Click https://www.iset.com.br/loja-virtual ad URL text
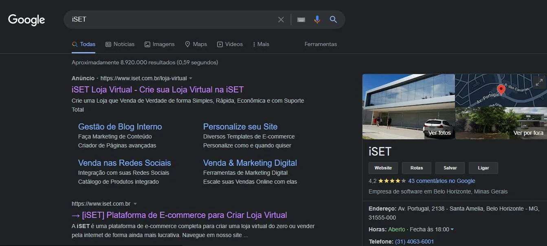The height and width of the screenshot is (246, 547). [x=143, y=78]
